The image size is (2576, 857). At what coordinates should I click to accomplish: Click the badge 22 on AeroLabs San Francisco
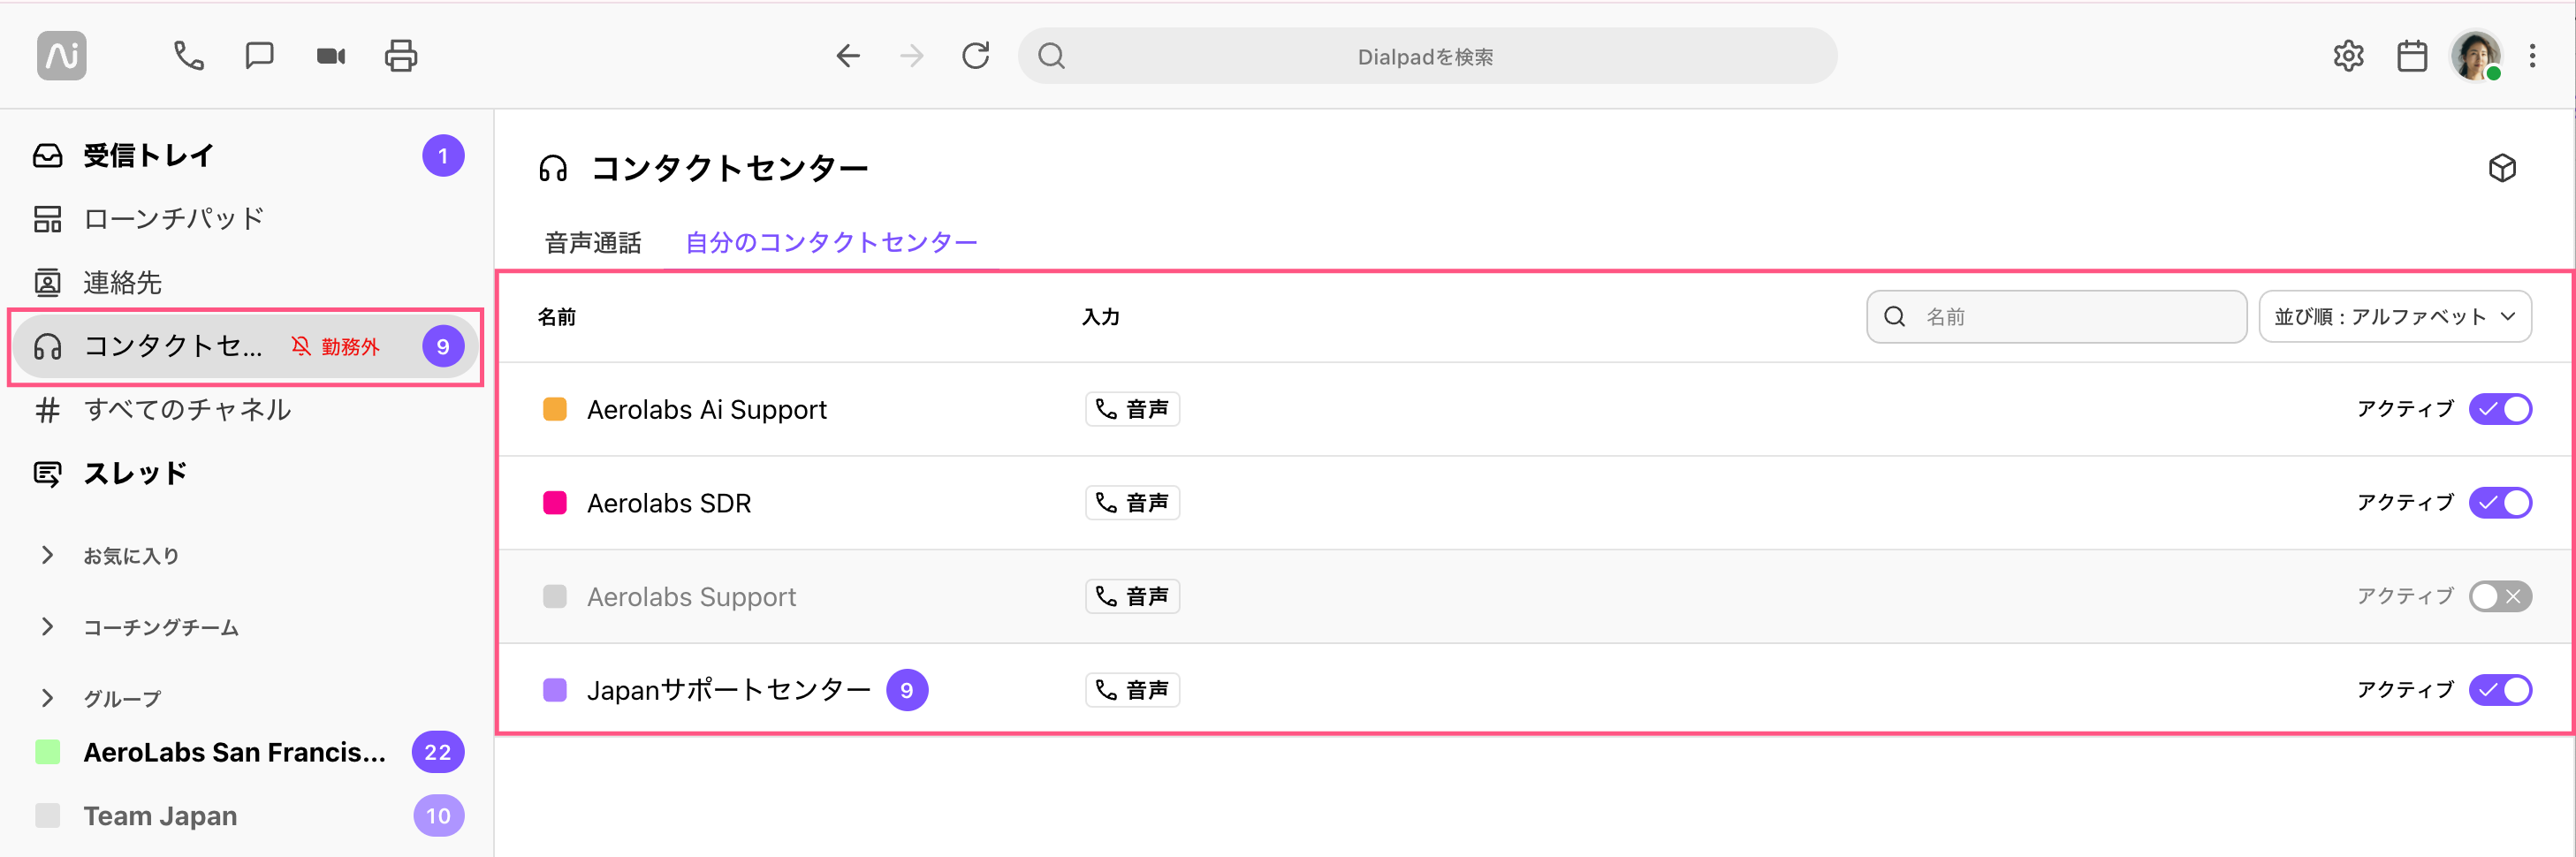coord(438,752)
